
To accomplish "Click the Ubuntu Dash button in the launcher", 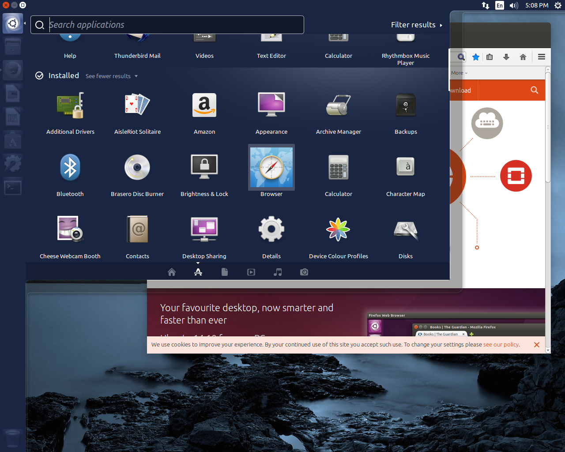I will [x=13, y=23].
